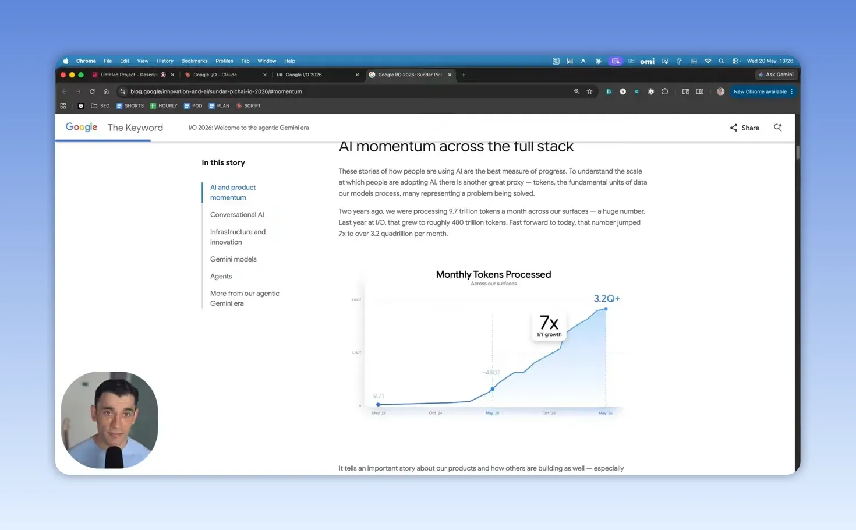Open the Profiles menu

click(224, 61)
